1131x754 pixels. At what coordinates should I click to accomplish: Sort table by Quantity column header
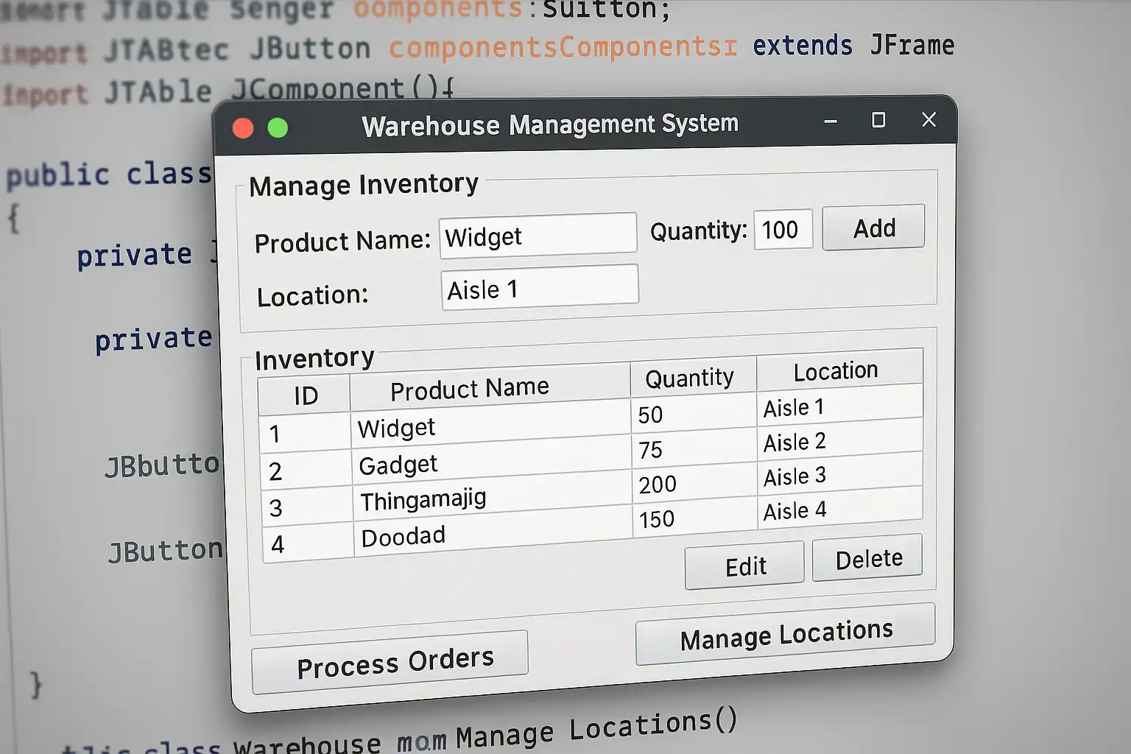pyautogui.click(x=690, y=378)
